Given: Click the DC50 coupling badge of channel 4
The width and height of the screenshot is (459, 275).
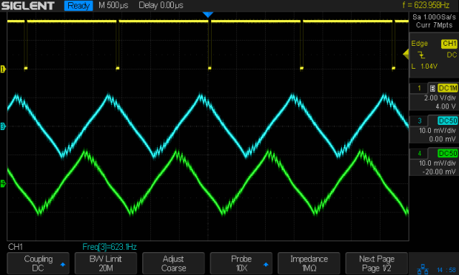Looking at the screenshot, I should [448, 154].
